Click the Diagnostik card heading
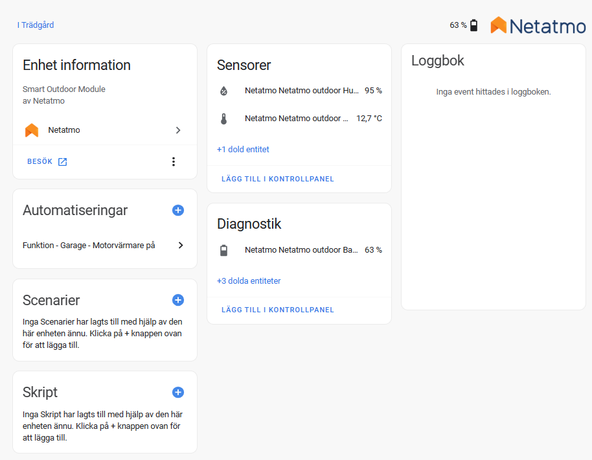The width and height of the screenshot is (592, 460). pos(249,224)
